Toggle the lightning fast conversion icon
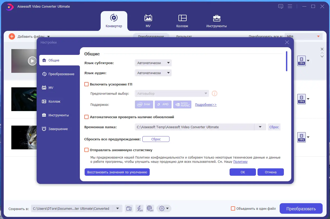The image size is (330, 219). coord(139,208)
